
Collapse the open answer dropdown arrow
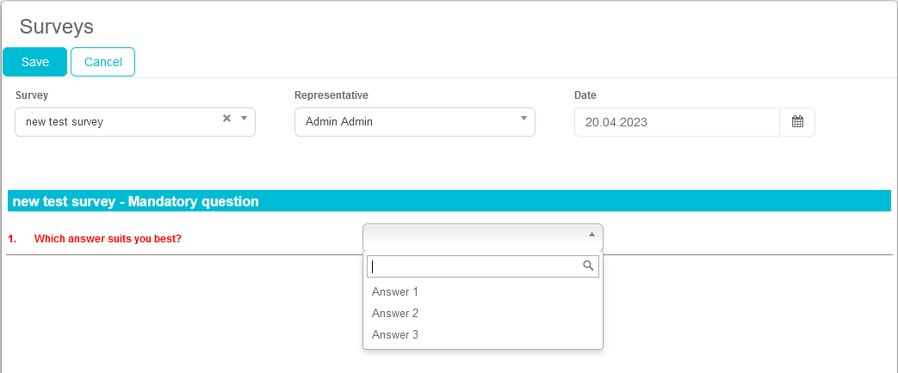pos(591,234)
